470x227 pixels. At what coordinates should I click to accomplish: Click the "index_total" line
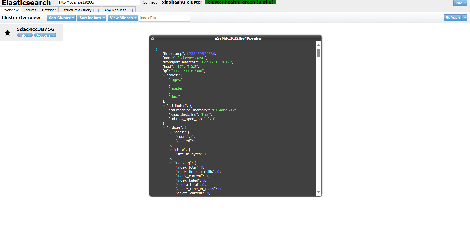pos(190,167)
